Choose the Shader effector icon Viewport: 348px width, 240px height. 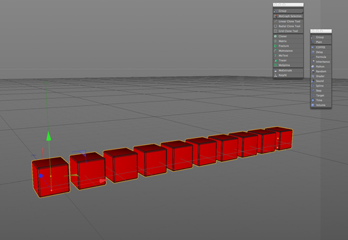point(313,76)
